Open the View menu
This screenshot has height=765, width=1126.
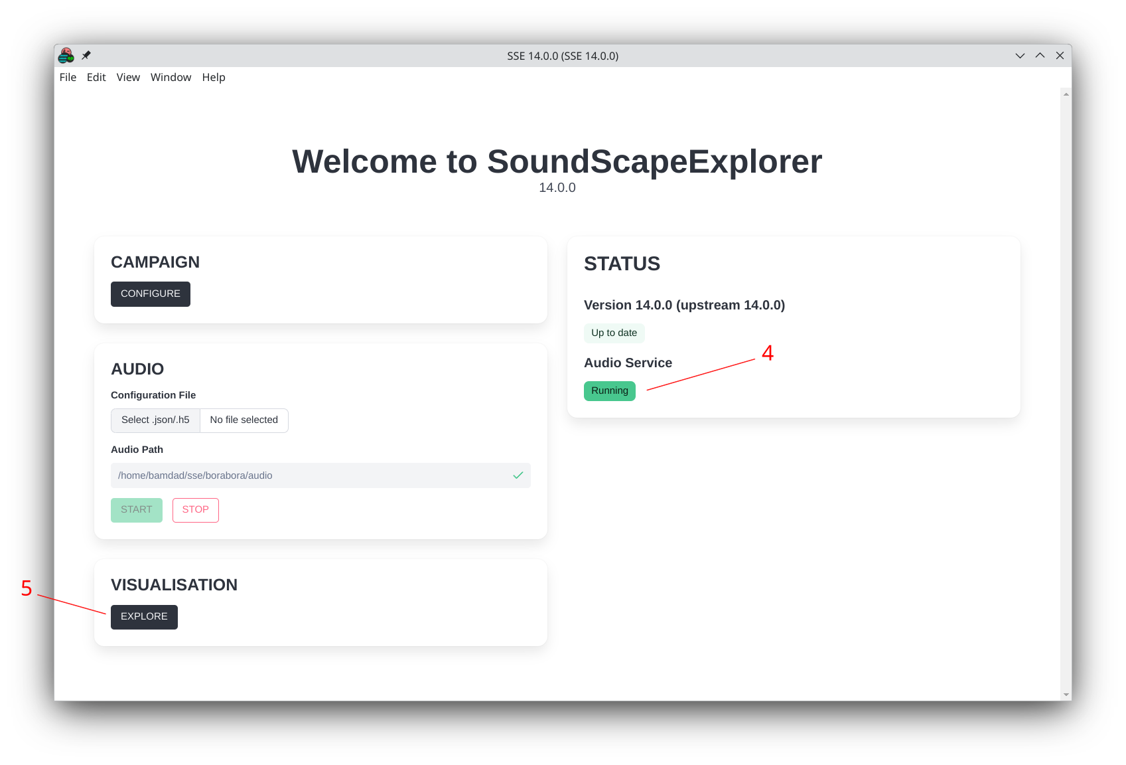pyautogui.click(x=127, y=77)
